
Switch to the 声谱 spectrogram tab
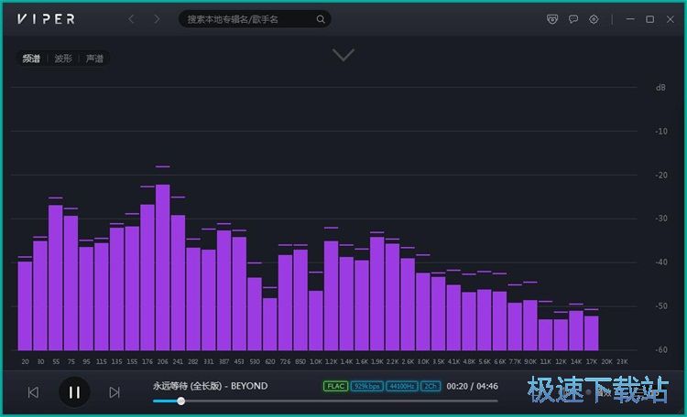coord(94,59)
